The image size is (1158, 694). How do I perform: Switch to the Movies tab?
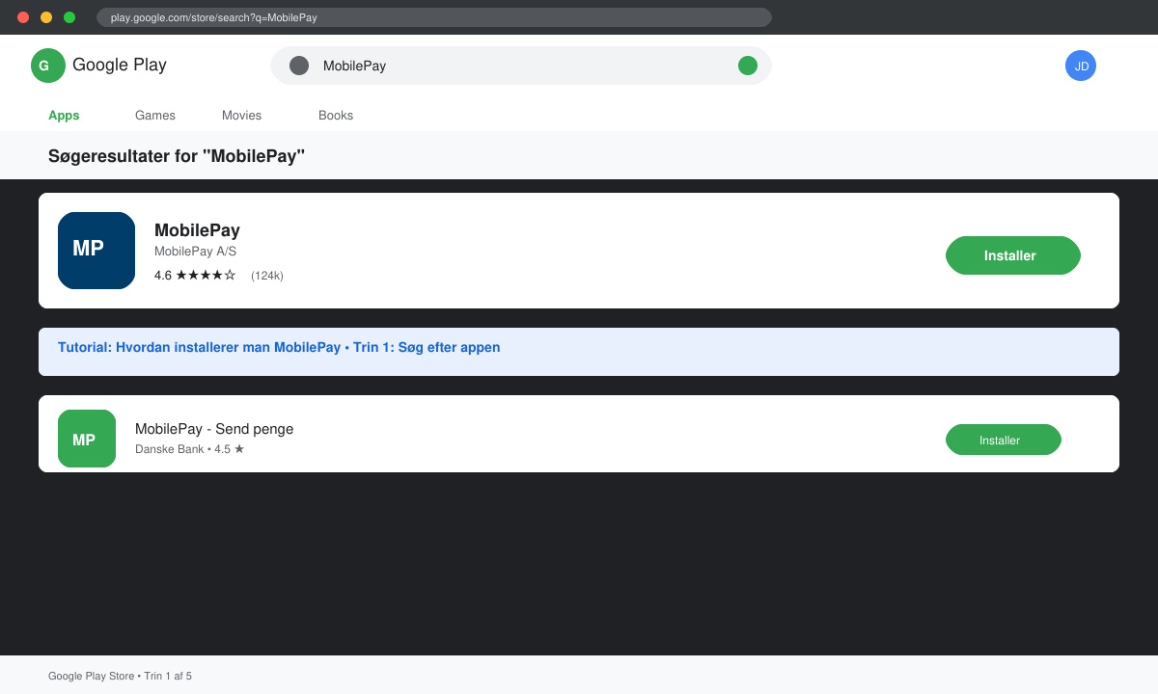tap(241, 116)
